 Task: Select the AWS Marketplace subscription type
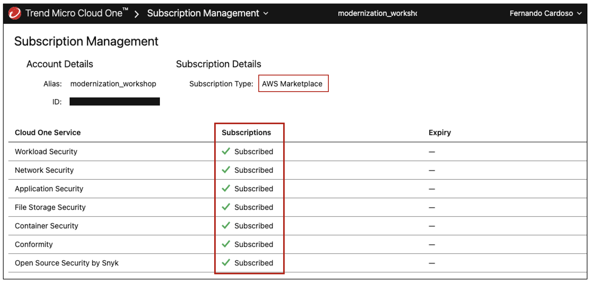pos(292,84)
